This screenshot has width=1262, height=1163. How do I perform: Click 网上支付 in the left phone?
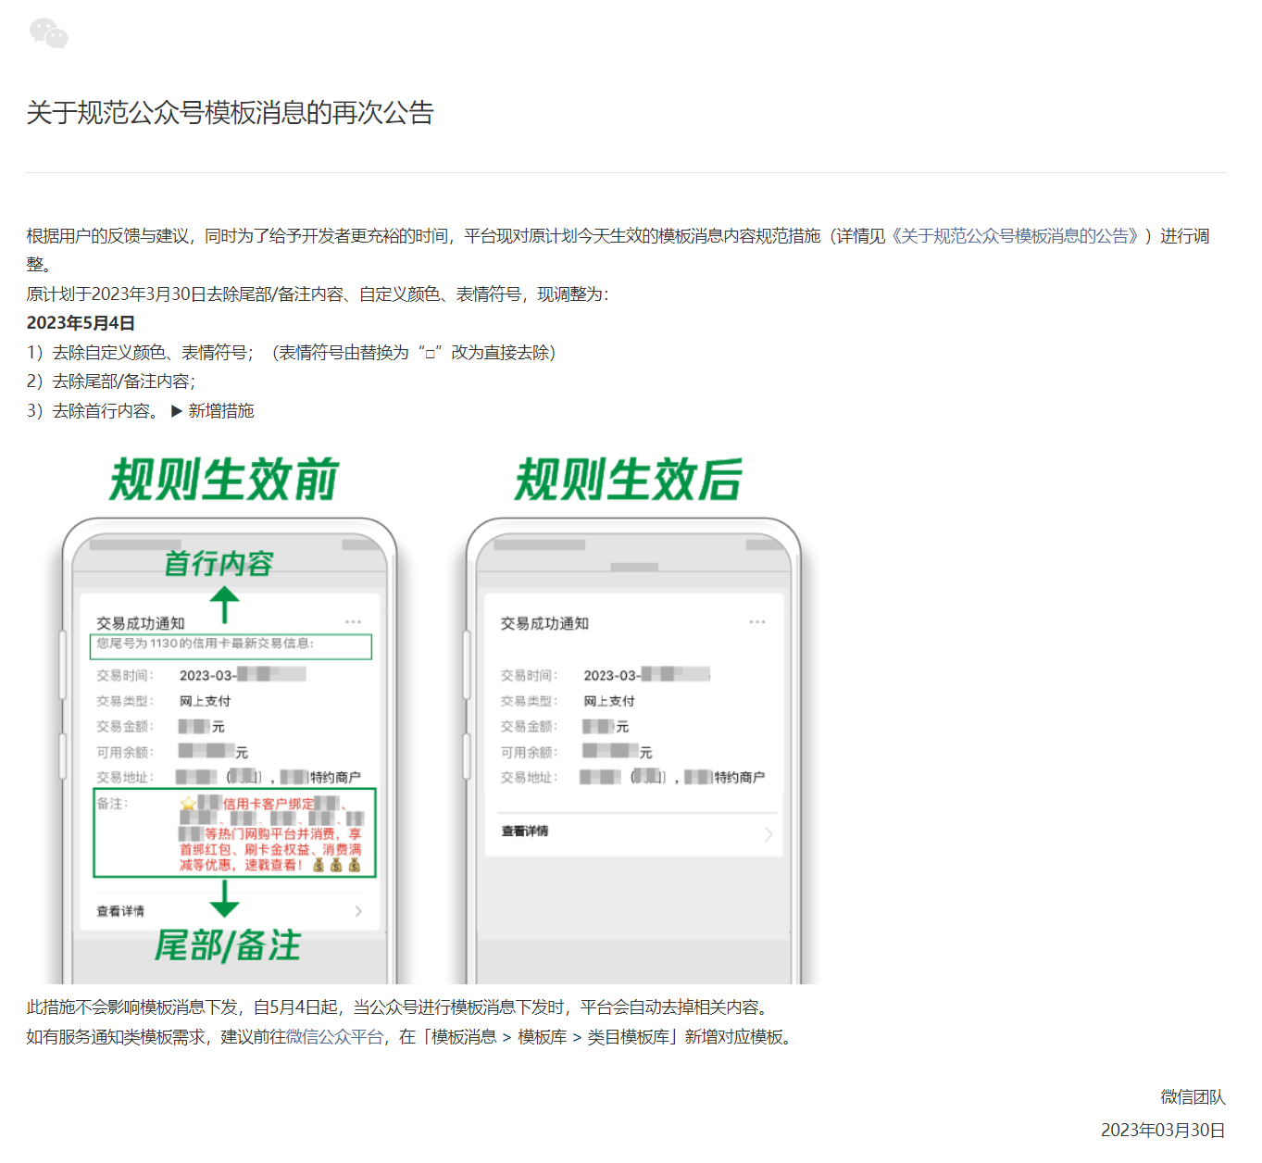[206, 701]
